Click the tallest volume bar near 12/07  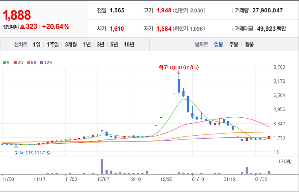coord(102,166)
